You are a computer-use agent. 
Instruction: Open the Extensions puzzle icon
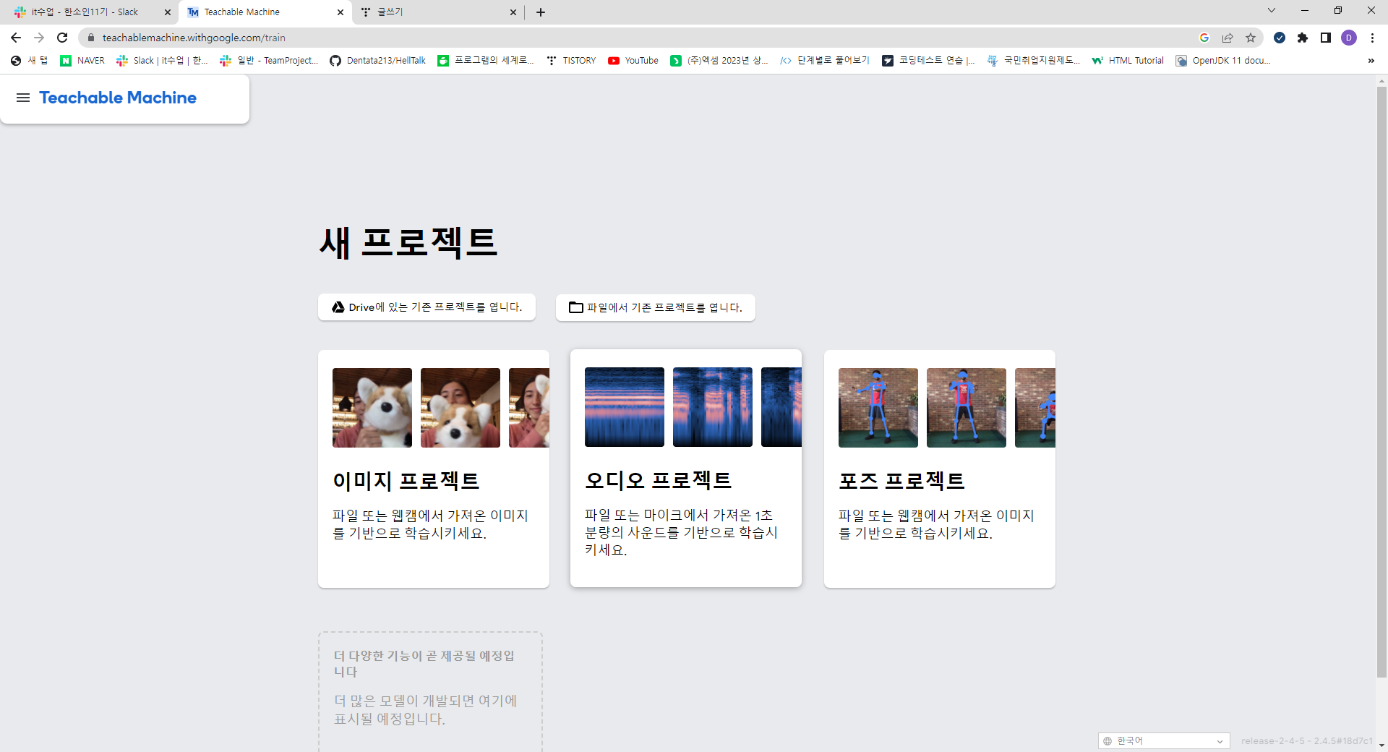click(x=1303, y=38)
